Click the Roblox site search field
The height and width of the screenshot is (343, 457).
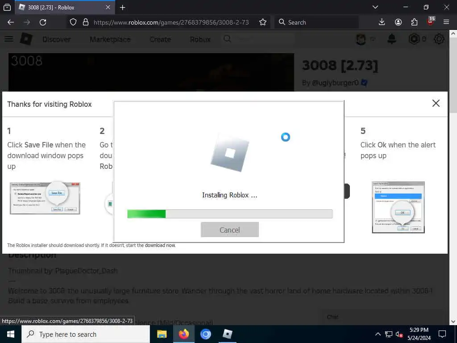(259, 39)
